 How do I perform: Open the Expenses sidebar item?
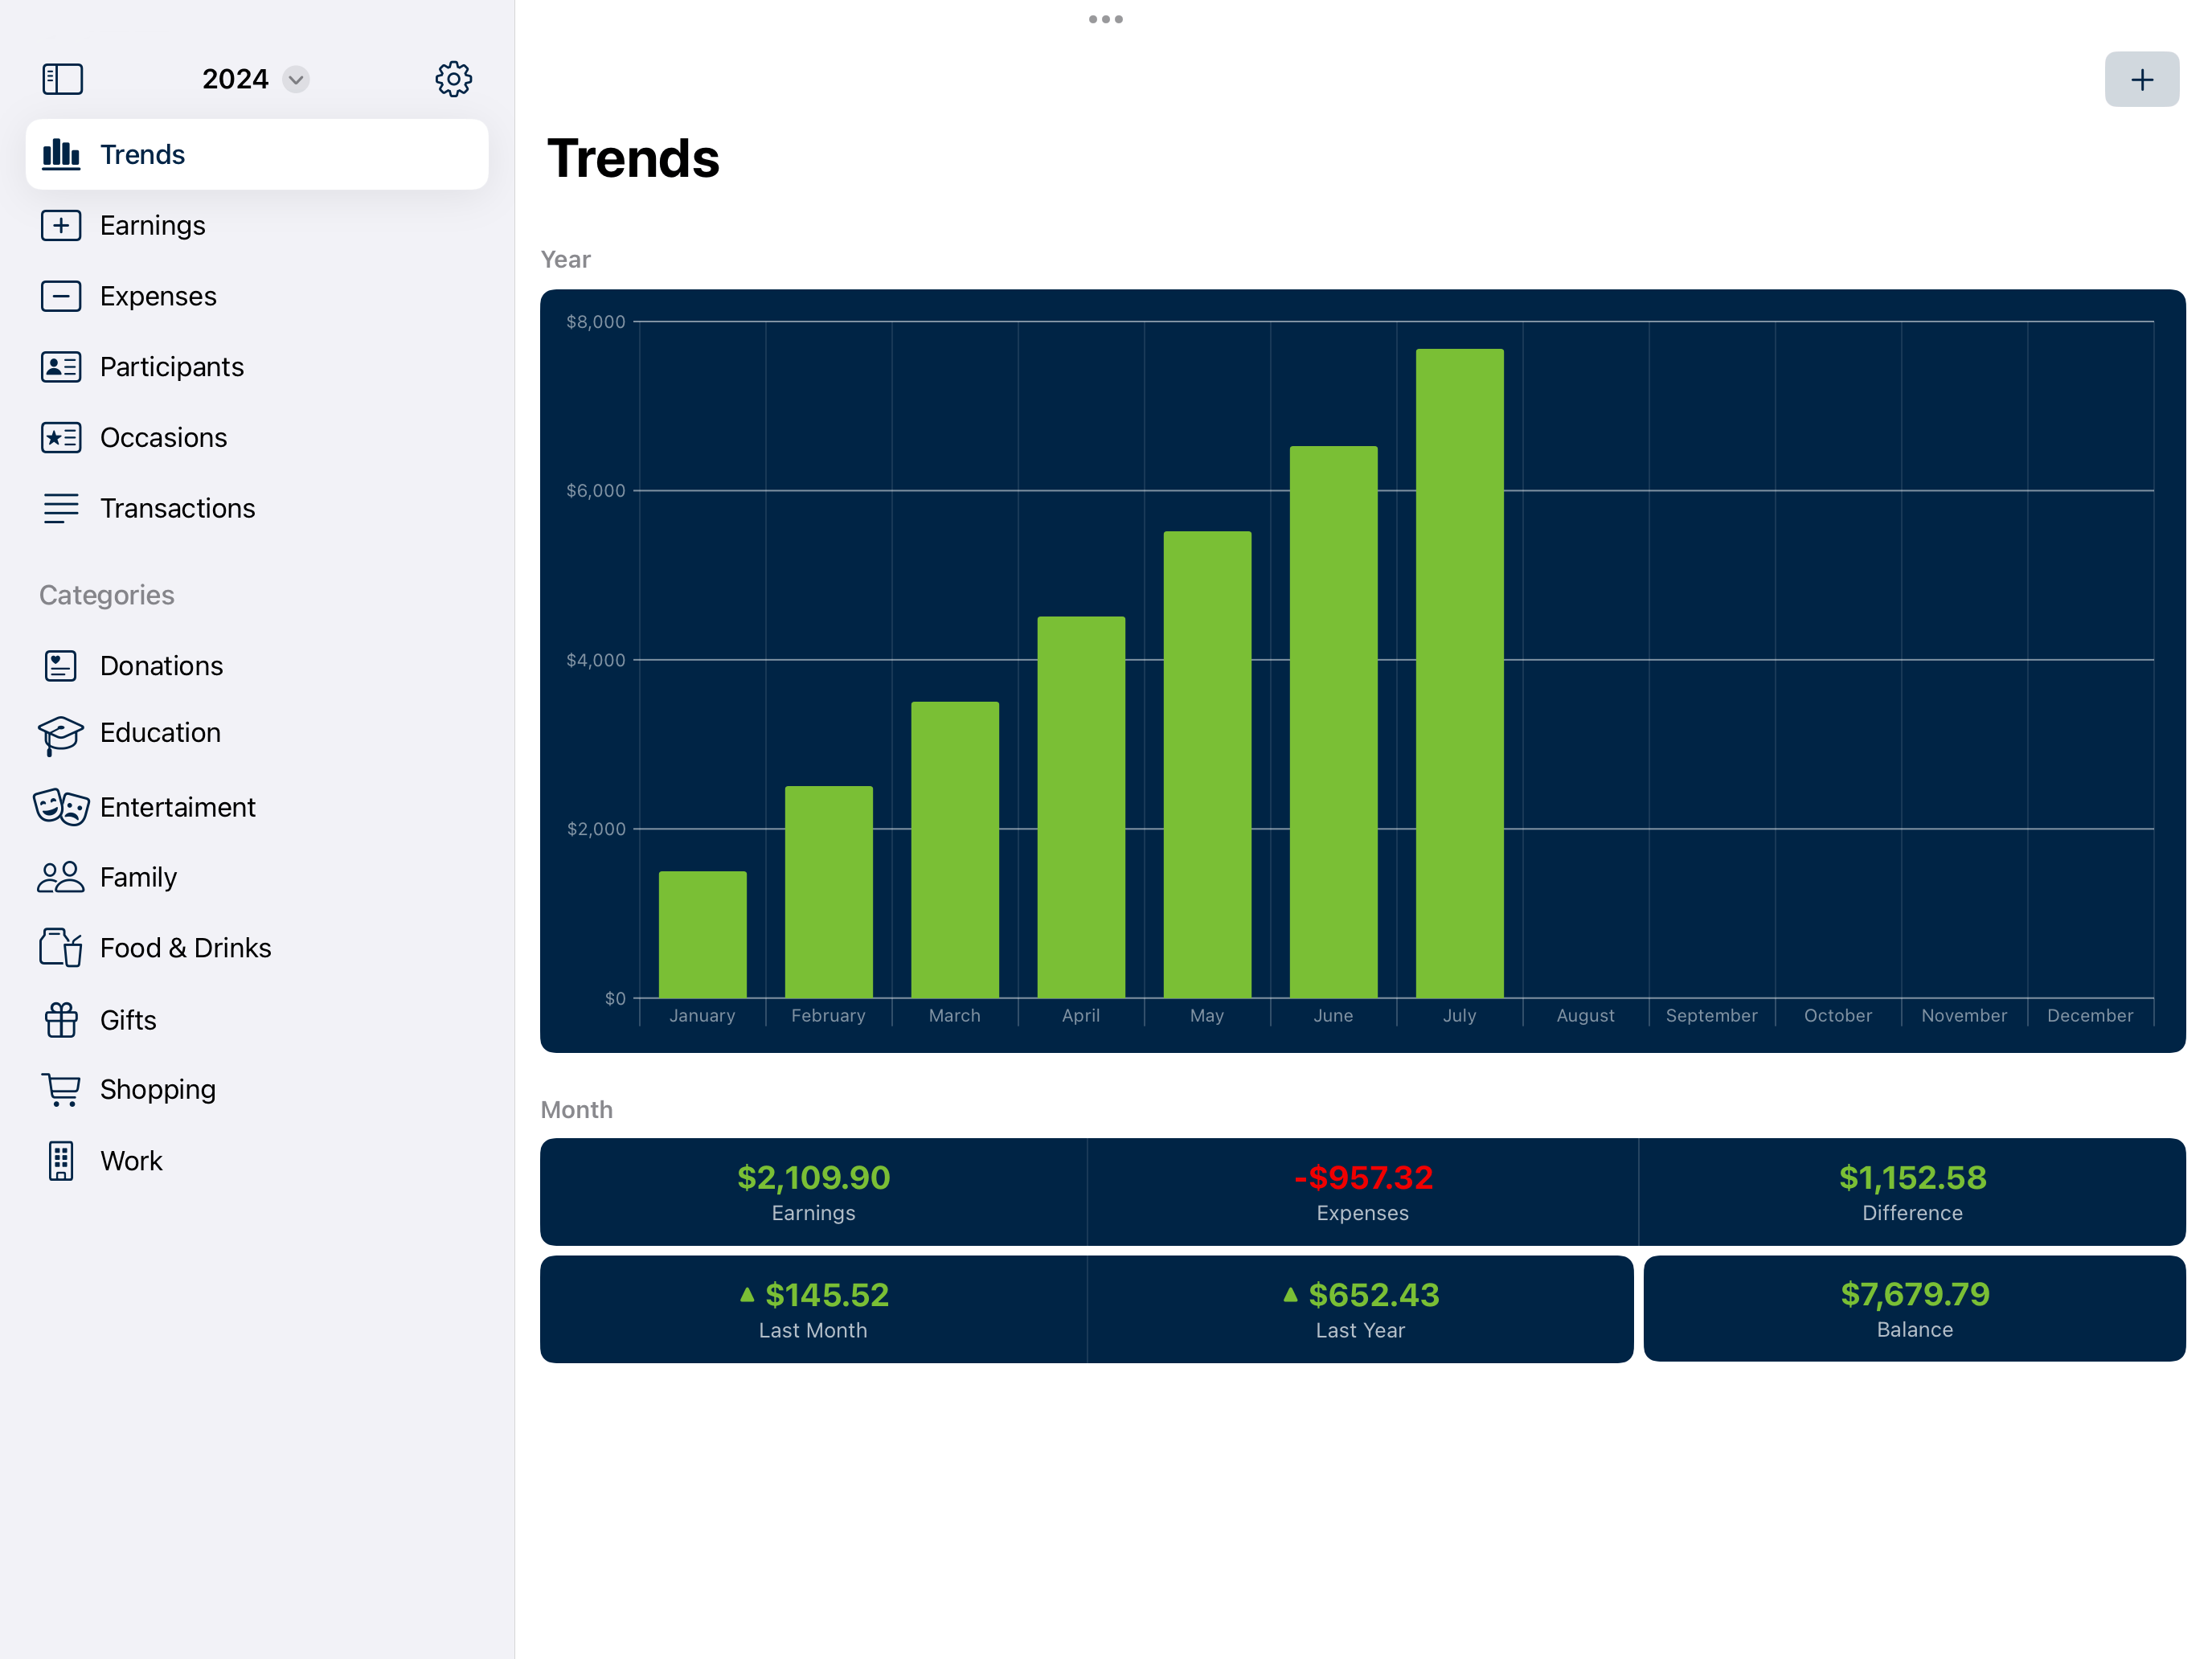[158, 296]
